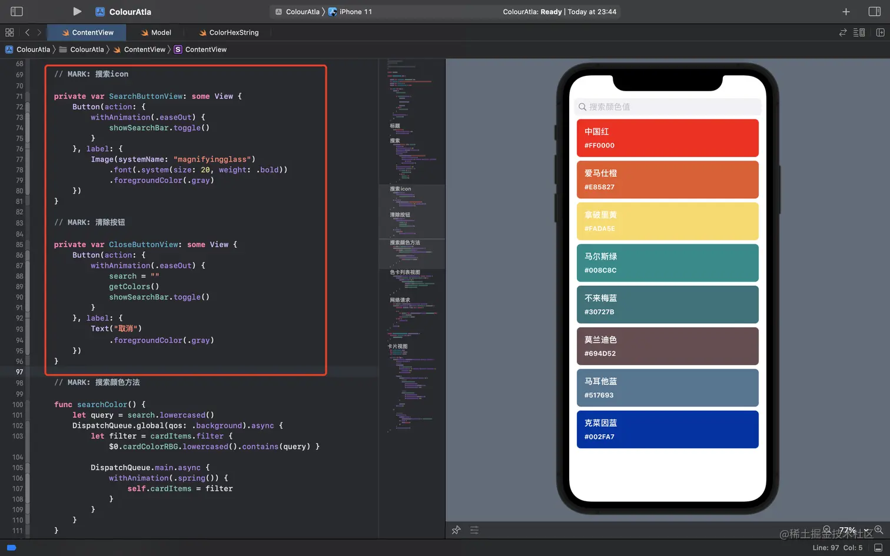The height and width of the screenshot is (556, 890).
Task: Click the ColourAtla: Ready activity status
Action: coord(559,12)
